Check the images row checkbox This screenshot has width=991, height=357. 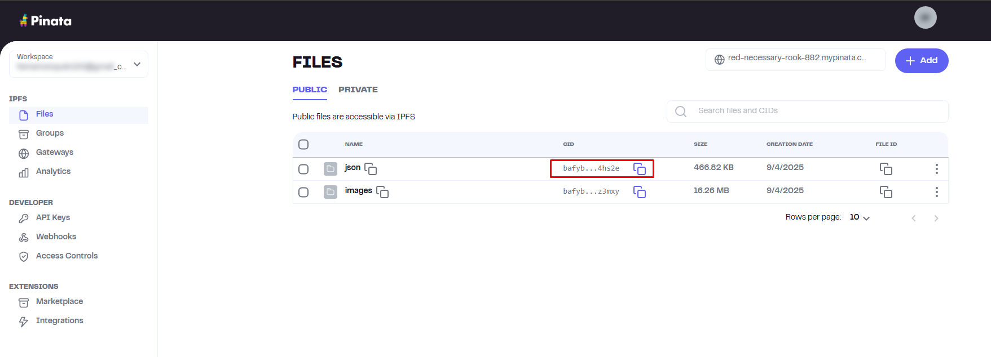pyautogui.click(x=303, y=191)
